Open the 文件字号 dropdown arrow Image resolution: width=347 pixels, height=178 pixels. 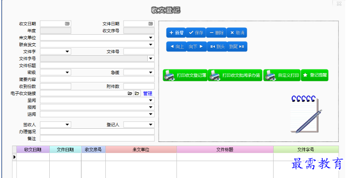coord(151,58)
